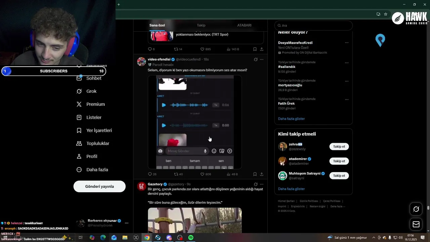Image resolution: width=430 pixels, height=242 pixels.
Task: Open Sohbet messages in sidebar
Action: click(x=89, y=78)
